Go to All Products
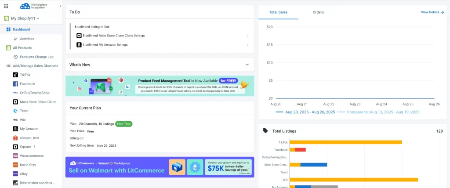This screenshot has width=450, height=188. (22, 48)
